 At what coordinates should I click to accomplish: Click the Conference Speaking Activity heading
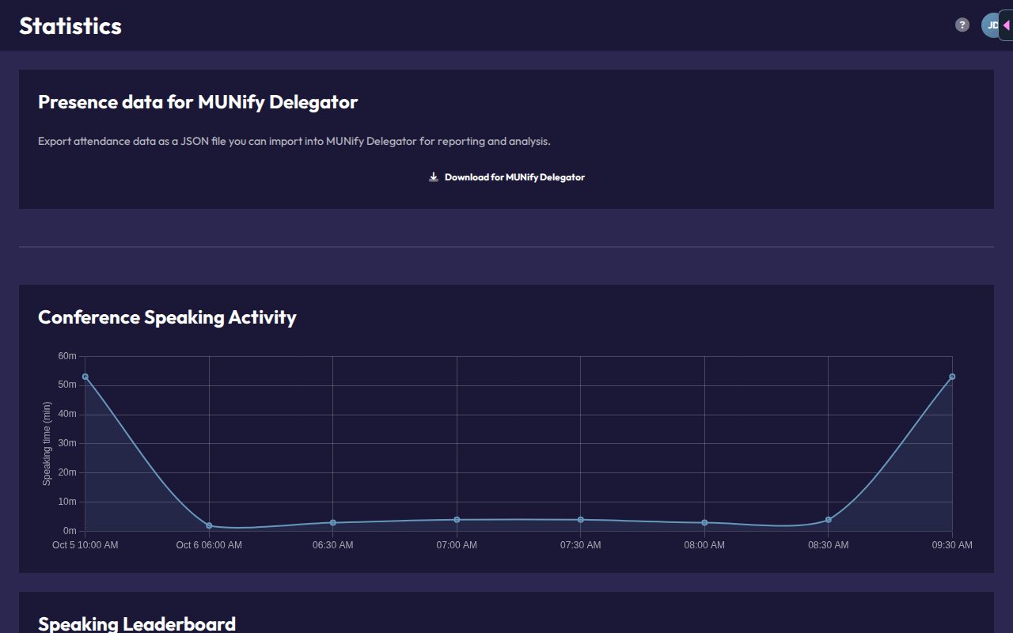[167, 317]
